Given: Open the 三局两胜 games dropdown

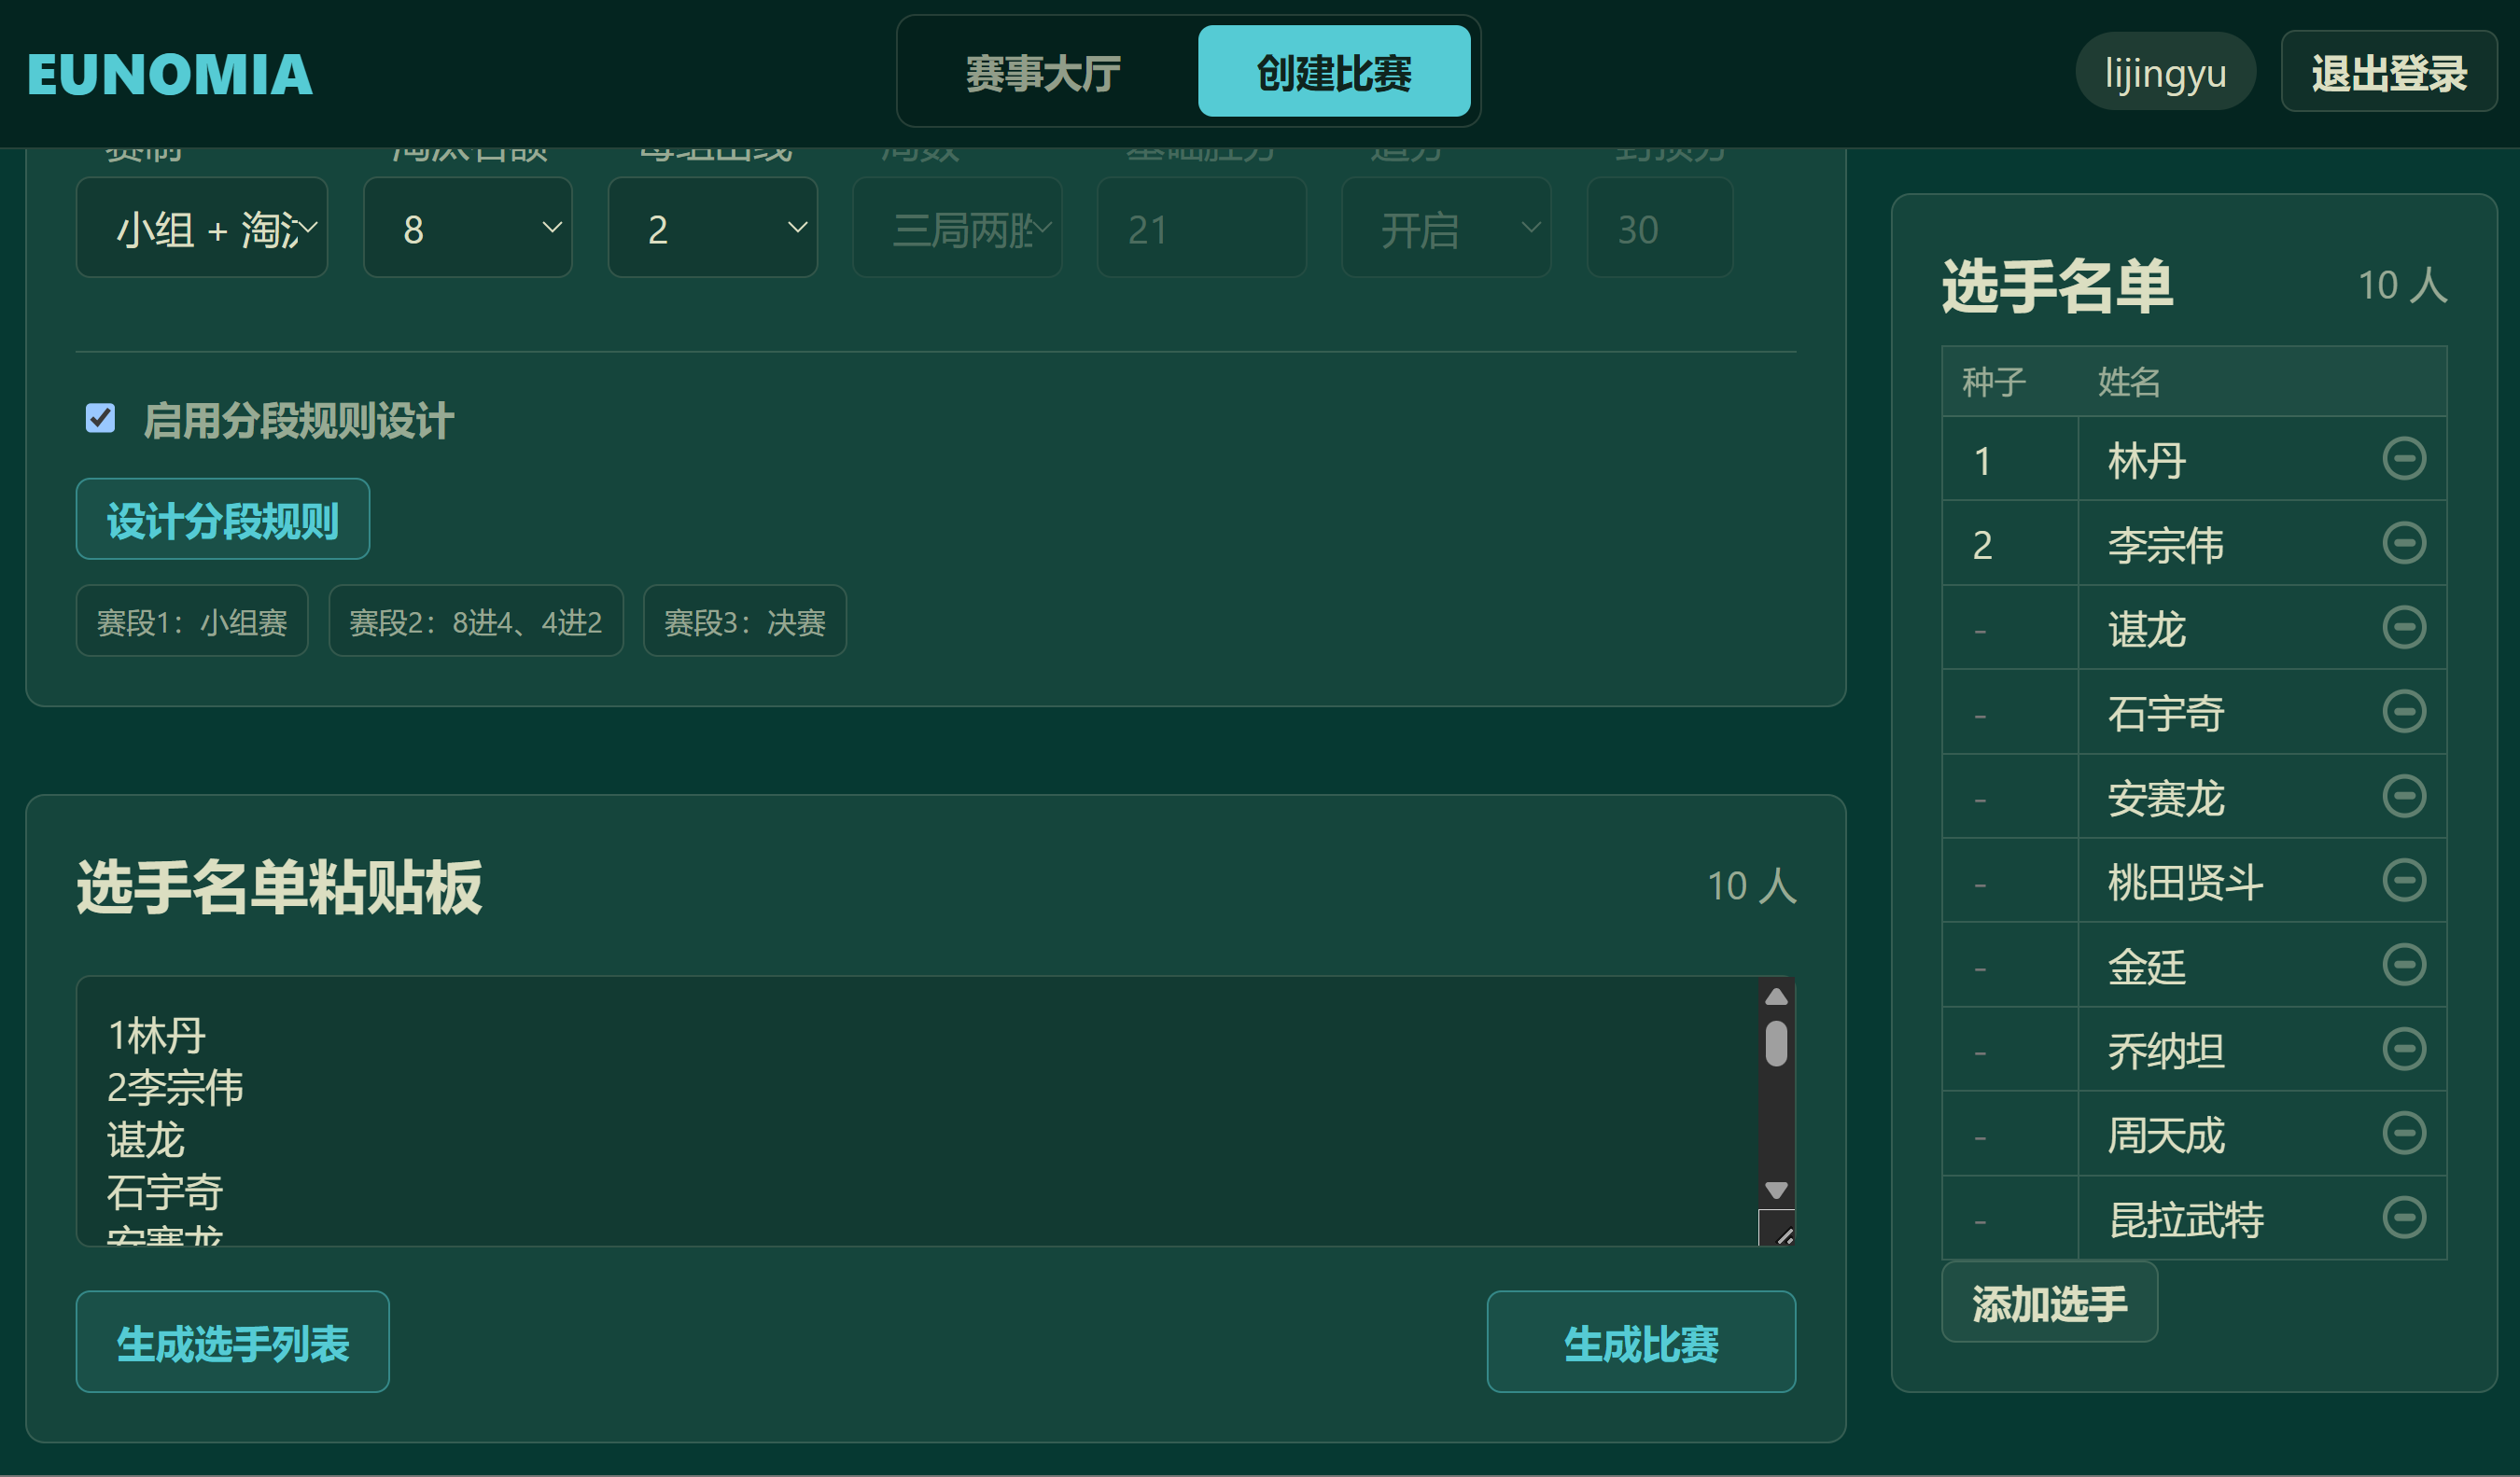Looking at the screenshot, I should click(x=957, y=228).
